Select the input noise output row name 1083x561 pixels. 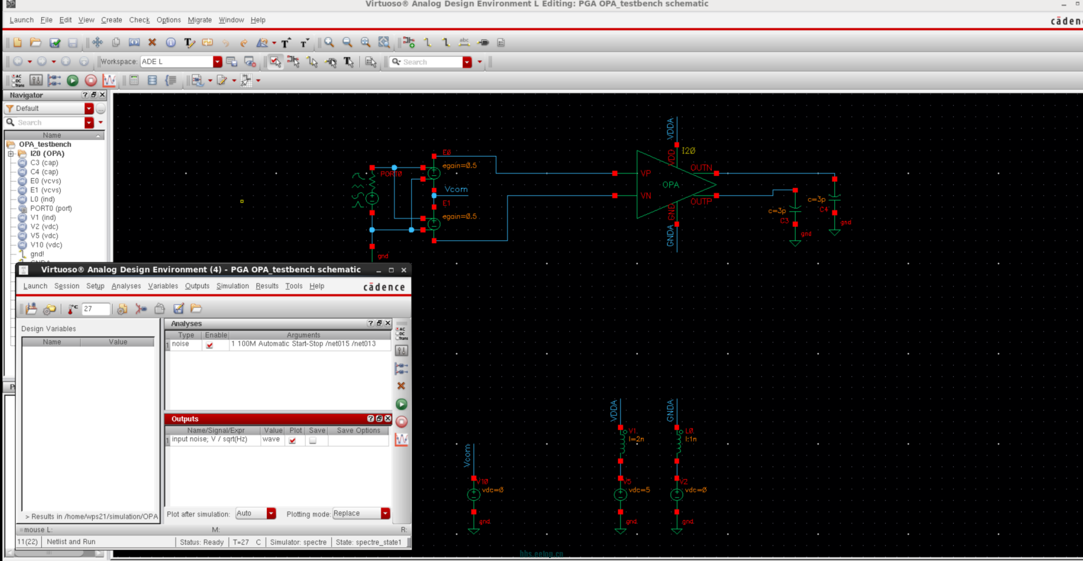click(210, 440)
